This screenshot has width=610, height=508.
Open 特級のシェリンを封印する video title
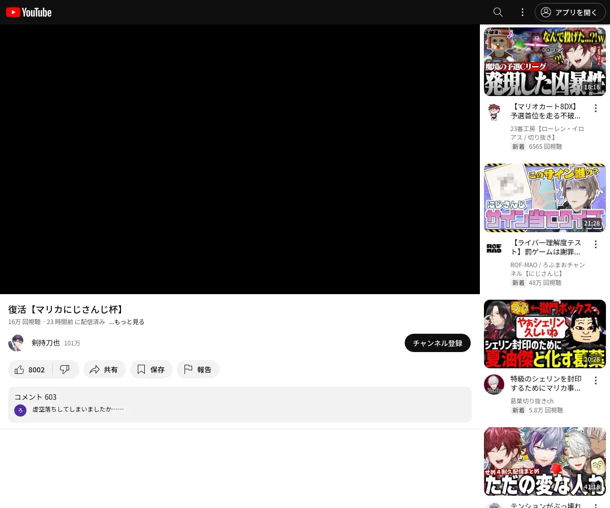click(x=545, y=384)
